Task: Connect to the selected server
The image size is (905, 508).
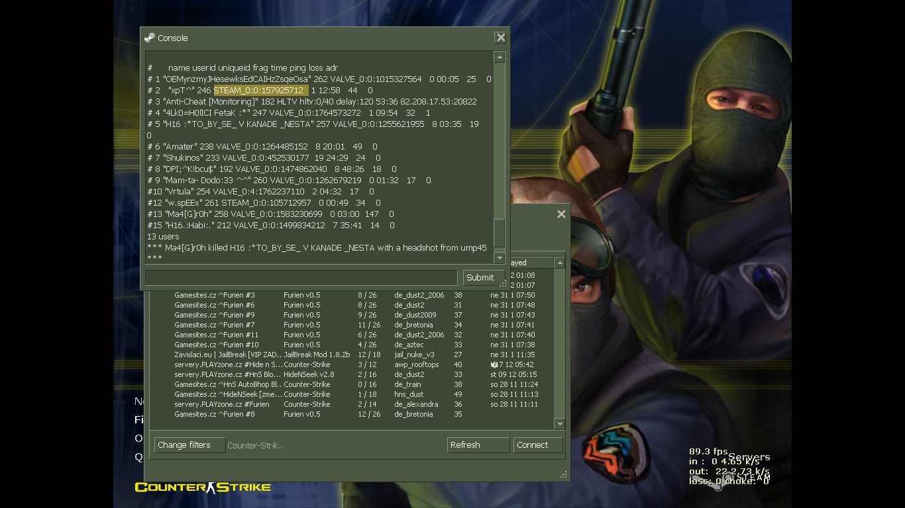Action: pyautogui.click(x=537, y=445)
